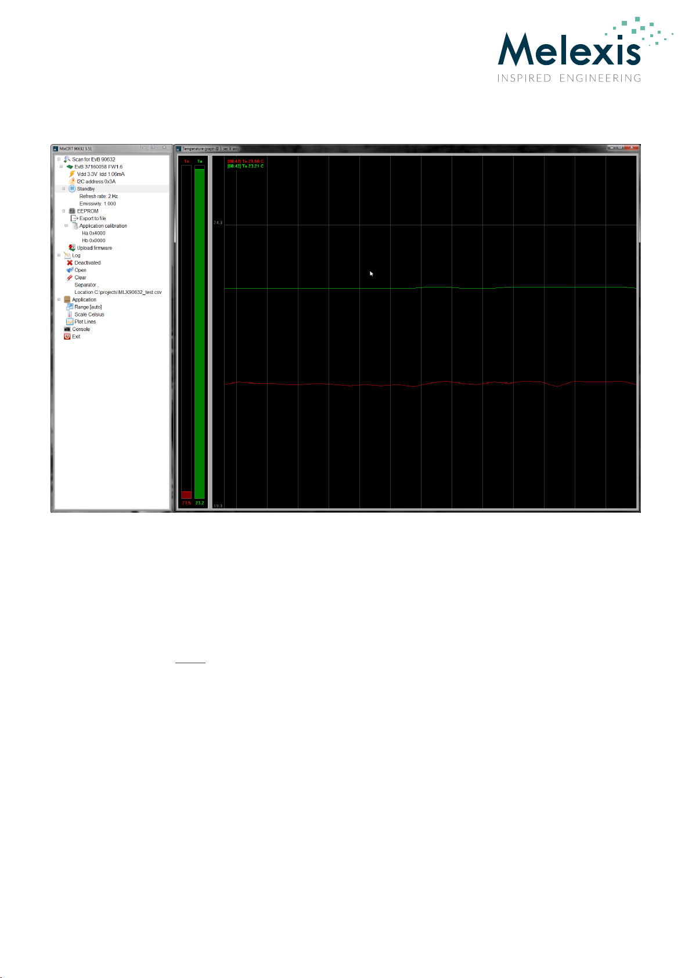Click the Scale Celsius thermometer icon
Screen dimensions: 692x978
70,314
